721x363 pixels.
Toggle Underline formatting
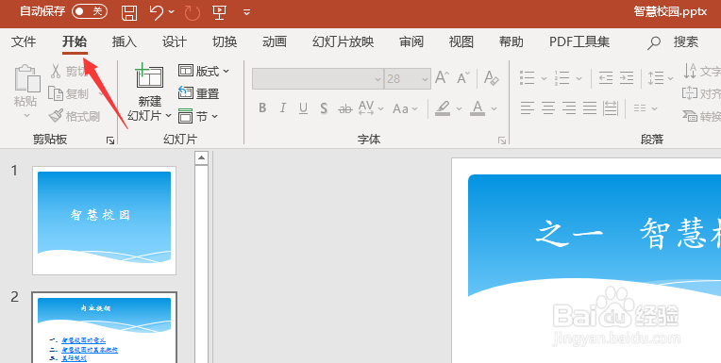coord(304,108)
